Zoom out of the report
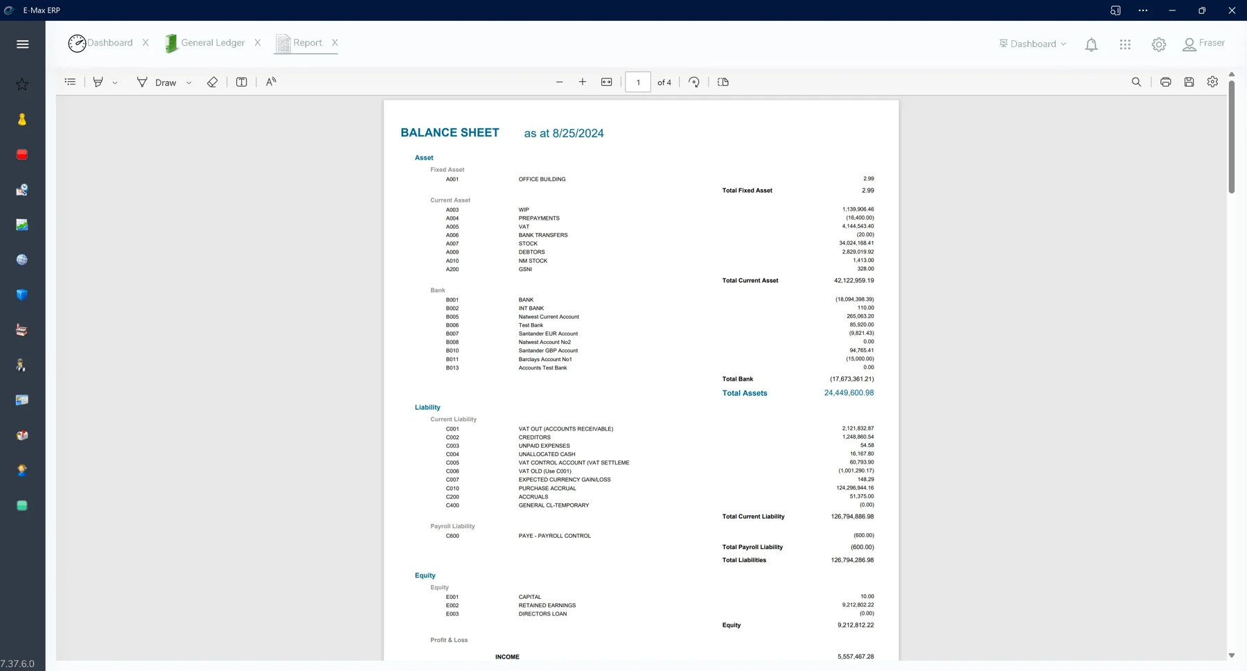 pos(560,82)
